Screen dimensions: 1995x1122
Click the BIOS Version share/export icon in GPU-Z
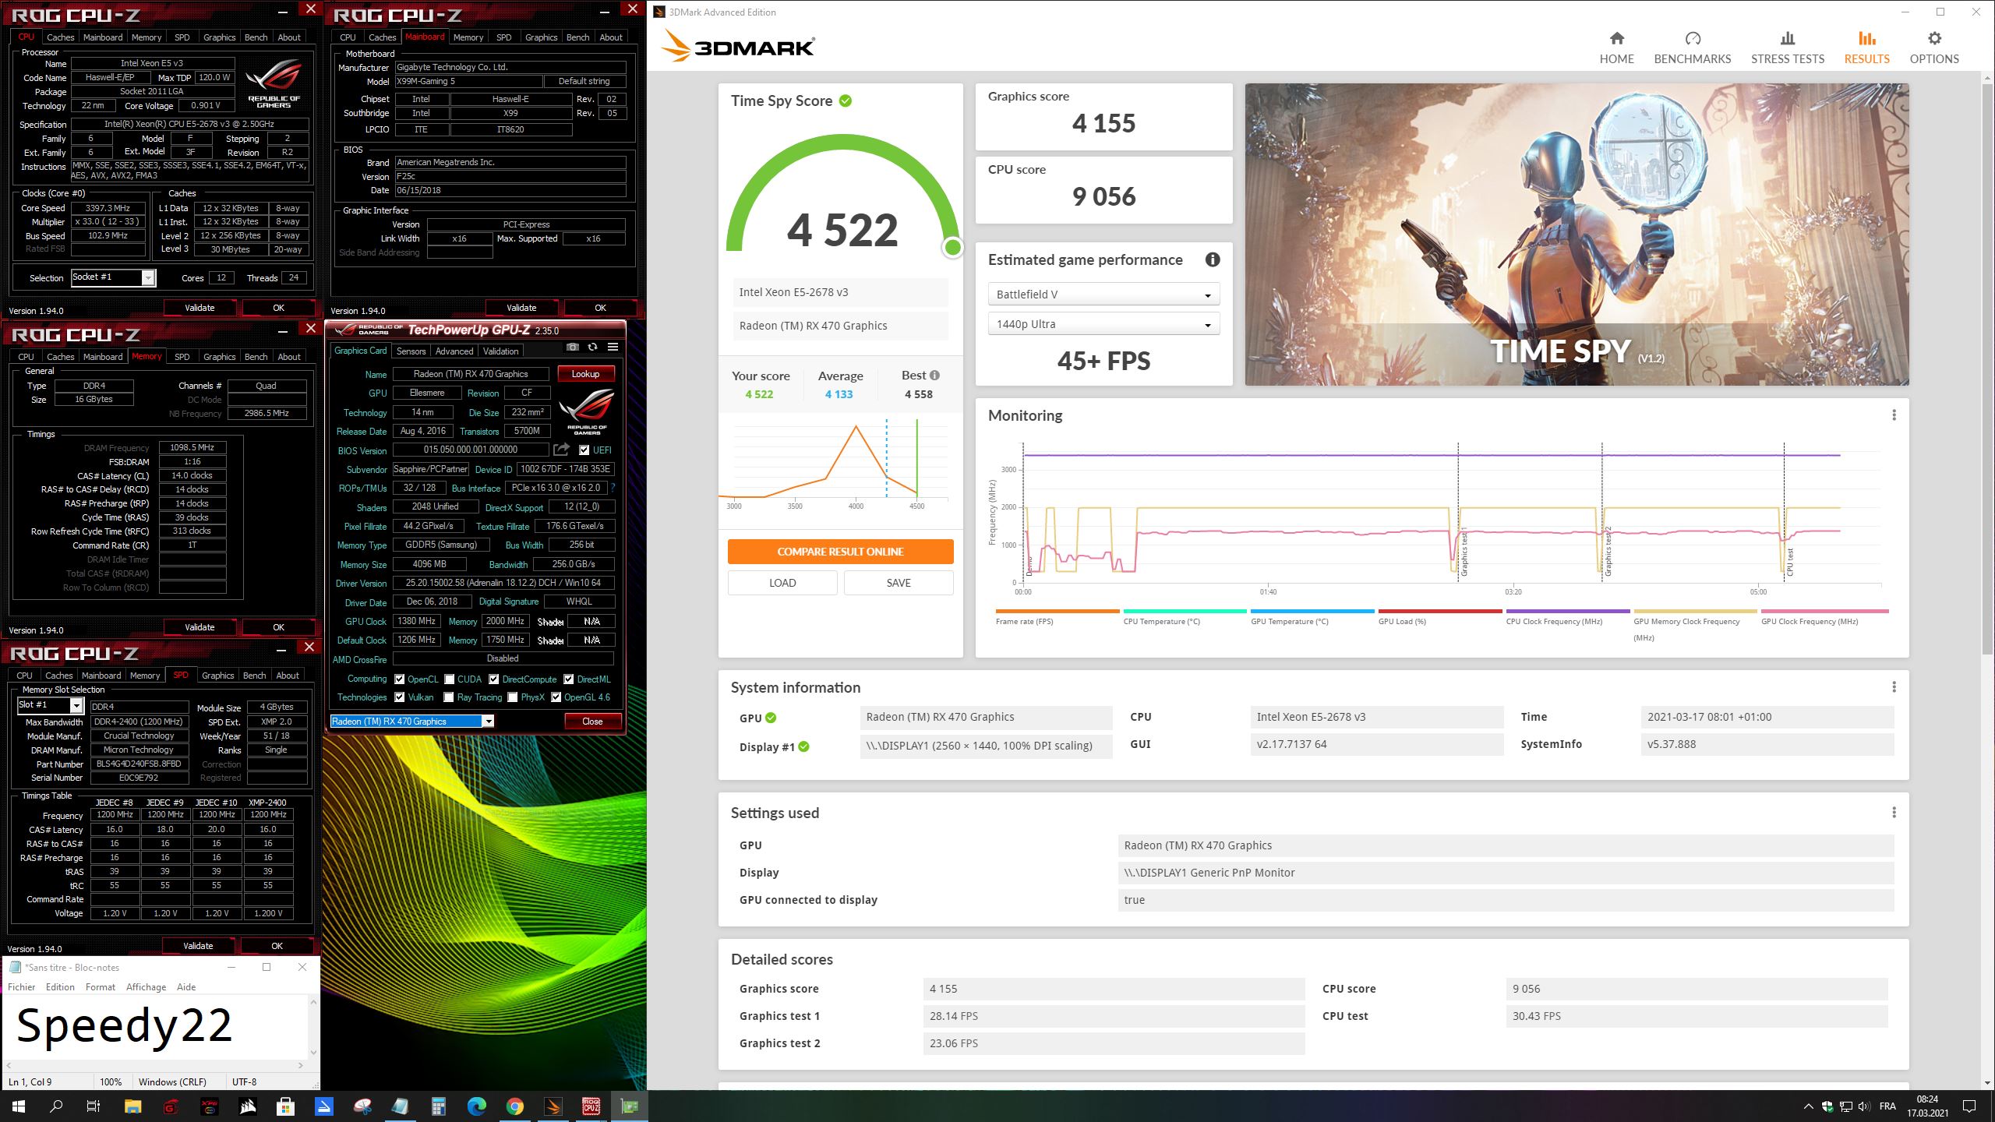[561, 450]
